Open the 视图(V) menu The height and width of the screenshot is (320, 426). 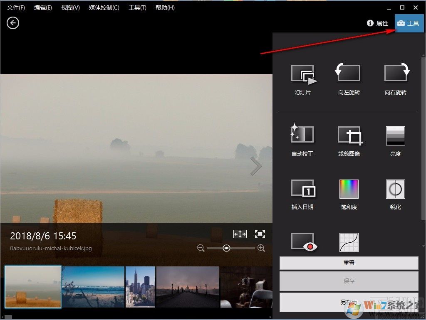pyautogui.click(x=70, y=7)
